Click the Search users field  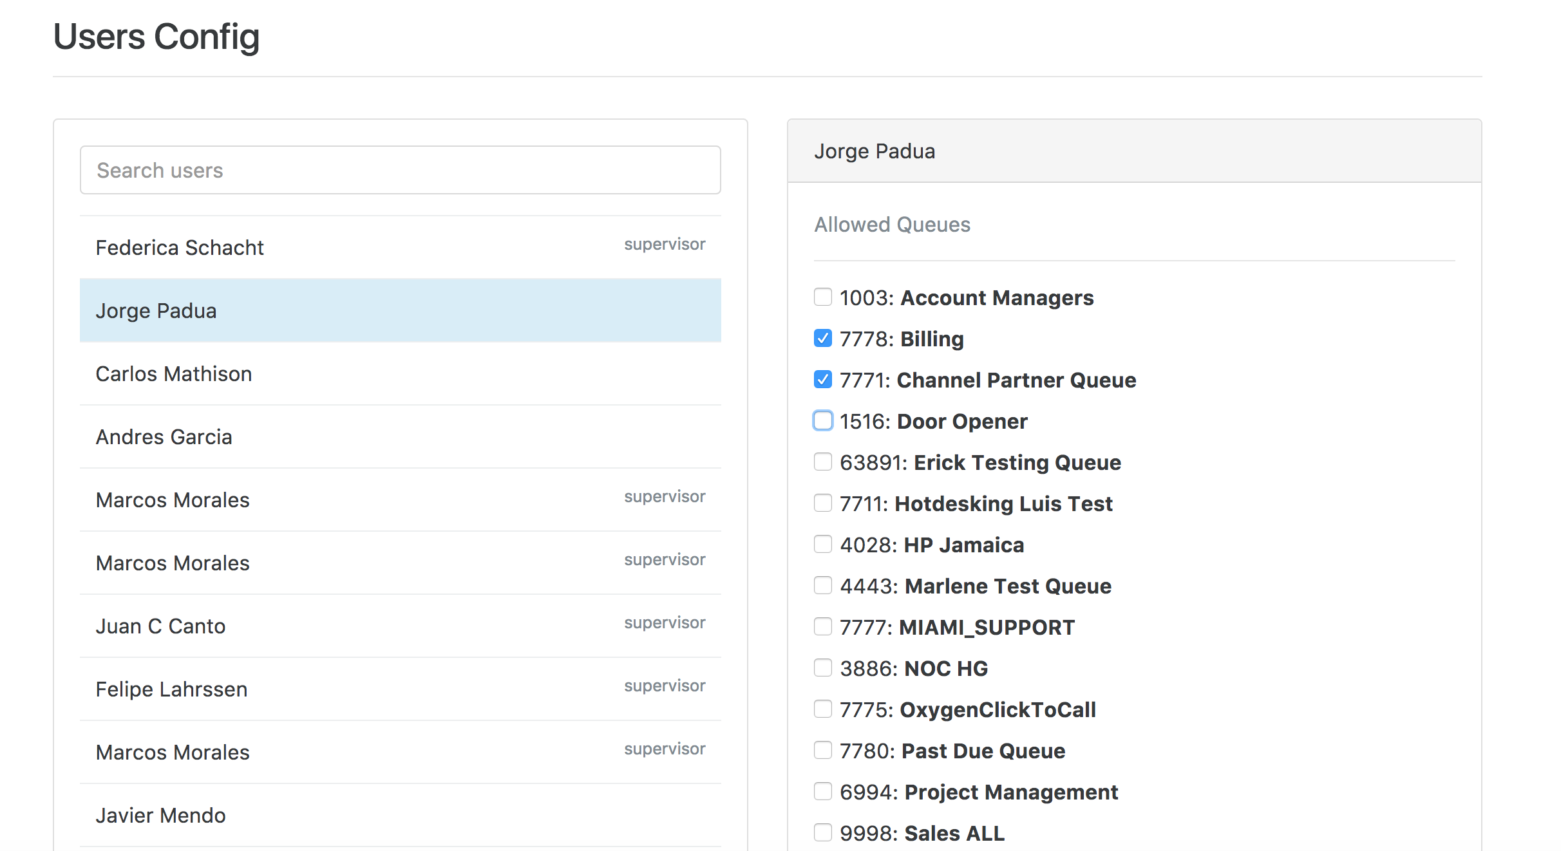click(400, 170)
